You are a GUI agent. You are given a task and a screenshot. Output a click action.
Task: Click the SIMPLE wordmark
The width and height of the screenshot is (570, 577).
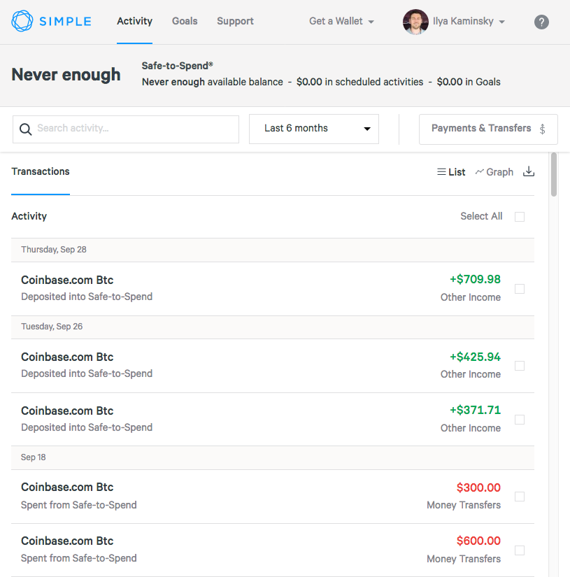coord(65,22)
